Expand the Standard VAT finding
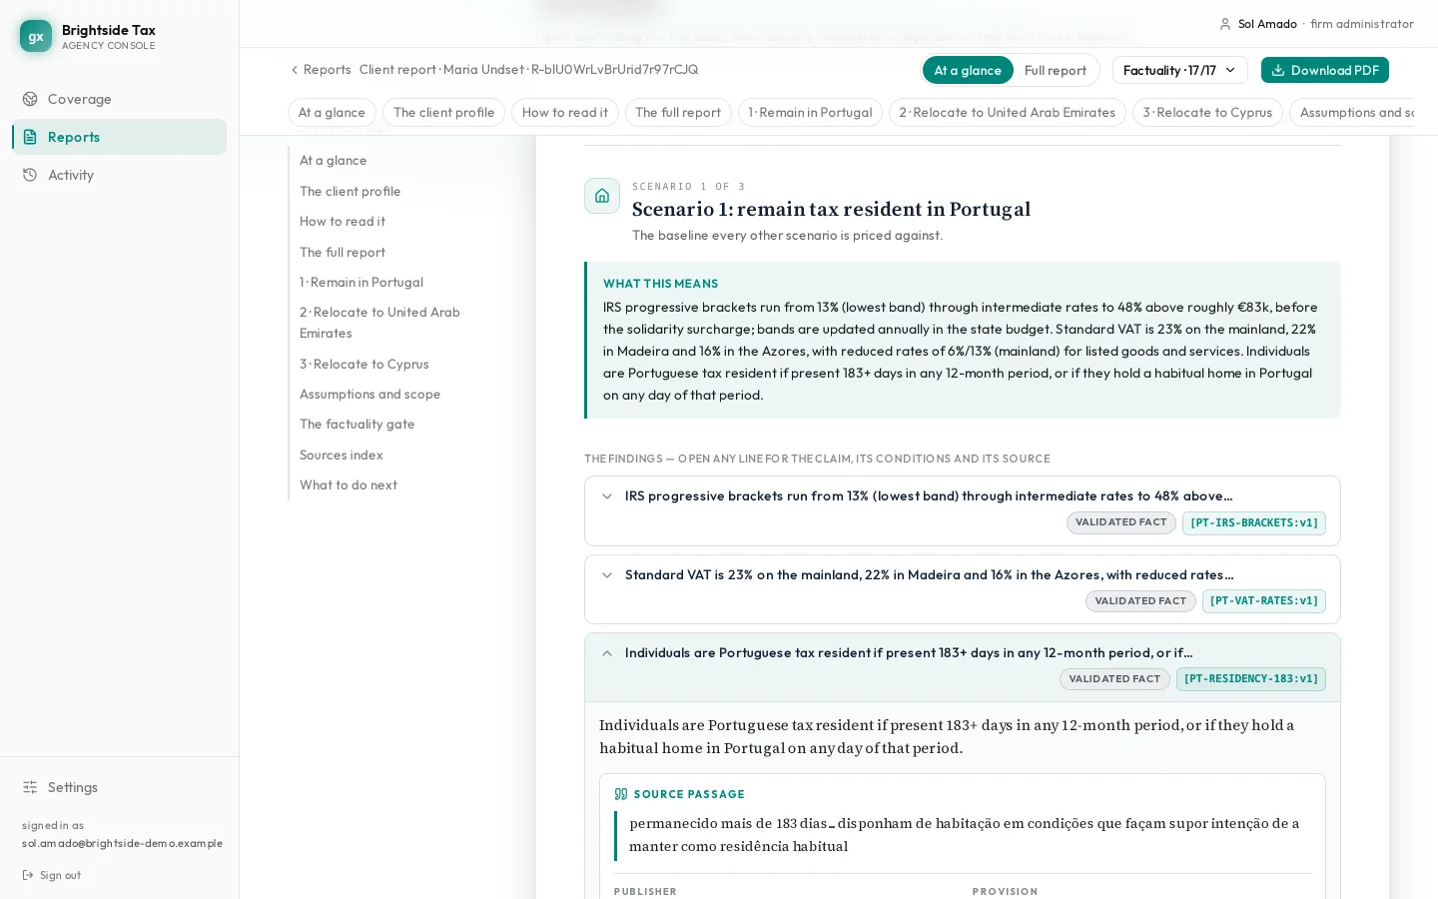Image resolution: width=1438 pixels, height=899 pixels. pyautogui.click(x=963, y=589)
